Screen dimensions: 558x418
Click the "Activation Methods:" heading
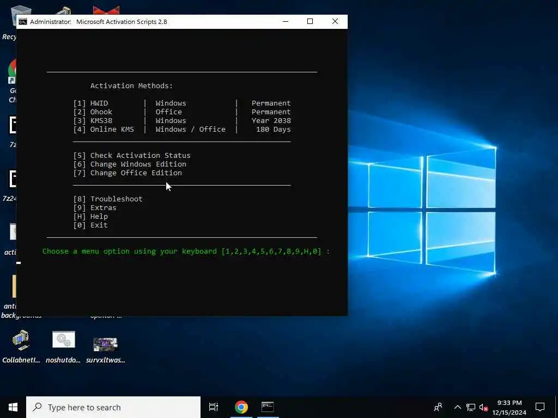[x=131, y=85]
